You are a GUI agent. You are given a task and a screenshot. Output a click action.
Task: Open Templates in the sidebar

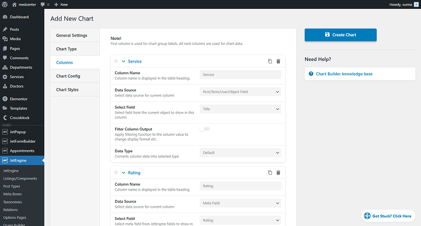[x=22, y=108]
